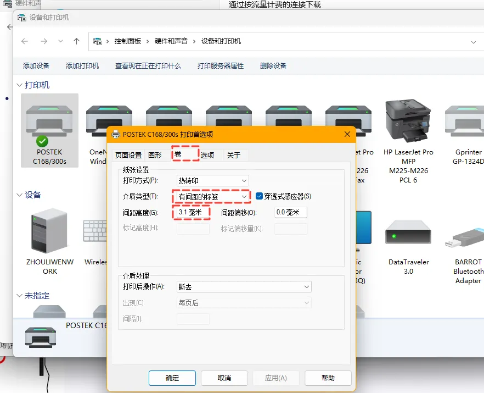
Task: Click 控制面板 in the address breadcrumb
Action: [128, 41]
